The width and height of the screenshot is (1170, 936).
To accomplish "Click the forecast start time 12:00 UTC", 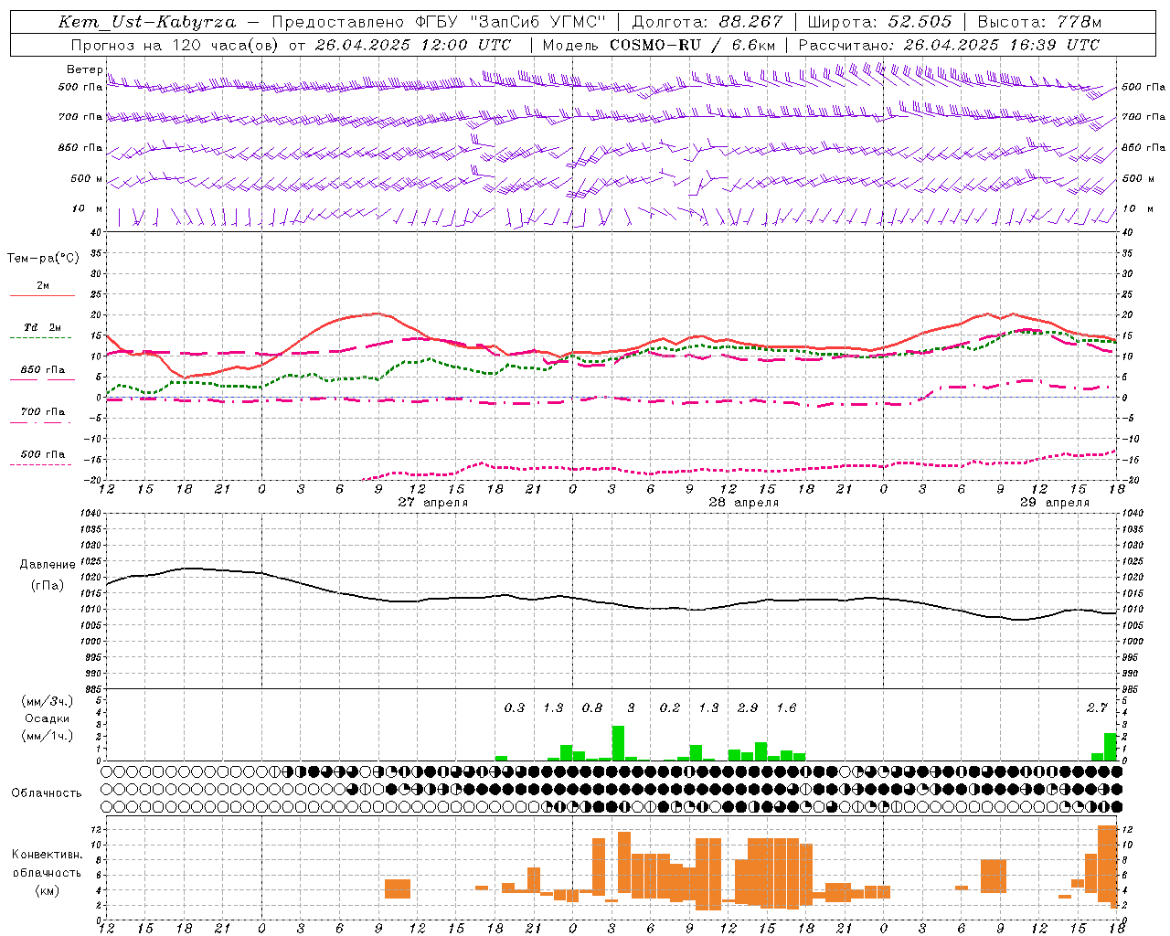I will point(466,45).
